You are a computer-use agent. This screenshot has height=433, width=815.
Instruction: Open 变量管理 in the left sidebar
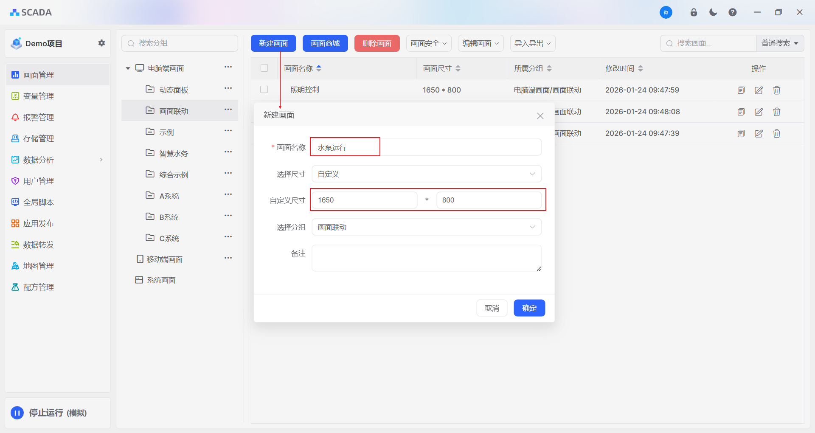point(38,96)
